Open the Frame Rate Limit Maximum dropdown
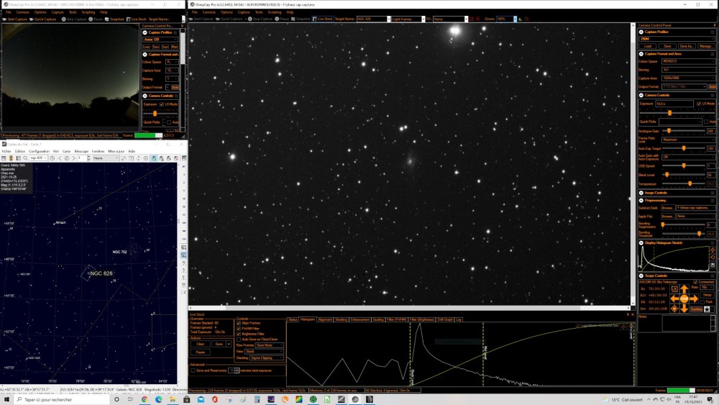 (688, 140)
